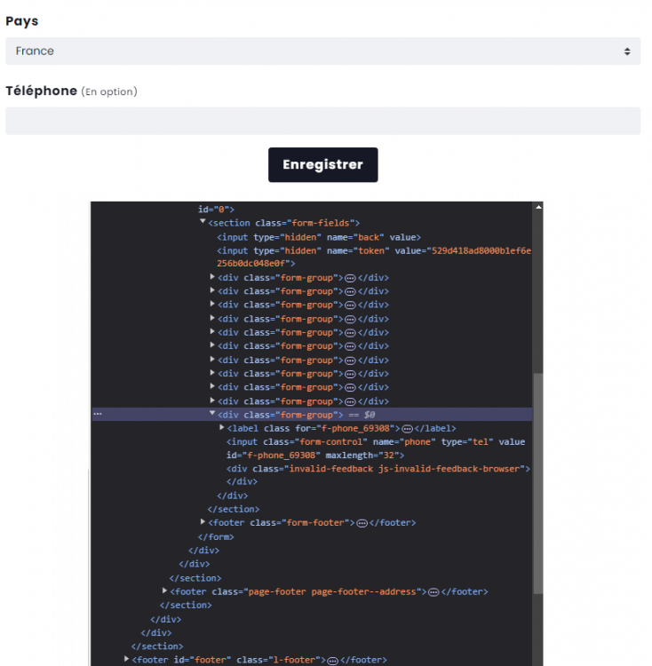Collapse the section form-fields node arrow
The height and width of the screenshot is (666, 652).
pyautogui.click(x=203, y=223)
